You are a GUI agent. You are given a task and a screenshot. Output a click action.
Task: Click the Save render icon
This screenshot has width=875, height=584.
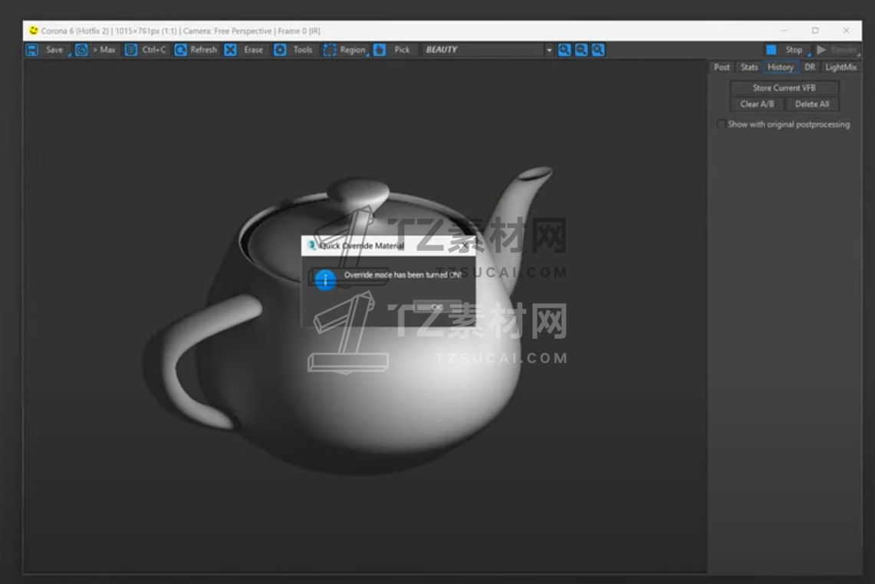[x=32, y=50]
